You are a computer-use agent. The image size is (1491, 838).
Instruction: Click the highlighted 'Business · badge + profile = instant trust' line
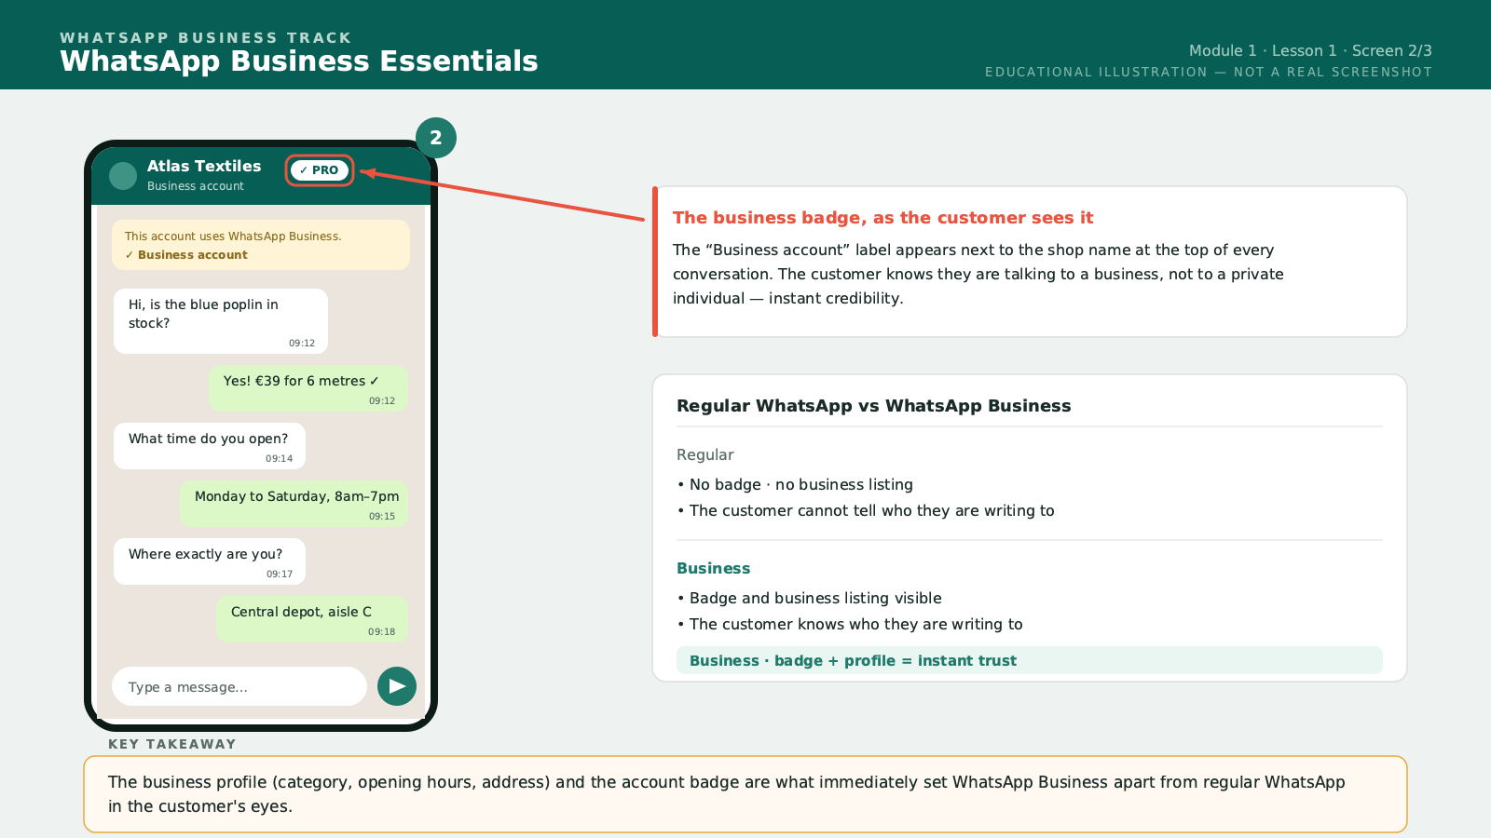[x=1030, y=660]
